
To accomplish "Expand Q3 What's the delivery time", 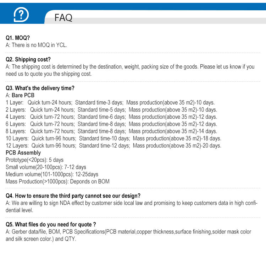I will (40, 88).
